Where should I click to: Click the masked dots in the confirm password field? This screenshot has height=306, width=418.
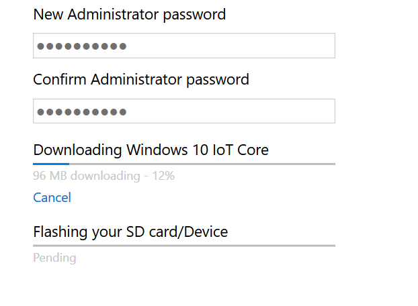click(x=81, y=112)
